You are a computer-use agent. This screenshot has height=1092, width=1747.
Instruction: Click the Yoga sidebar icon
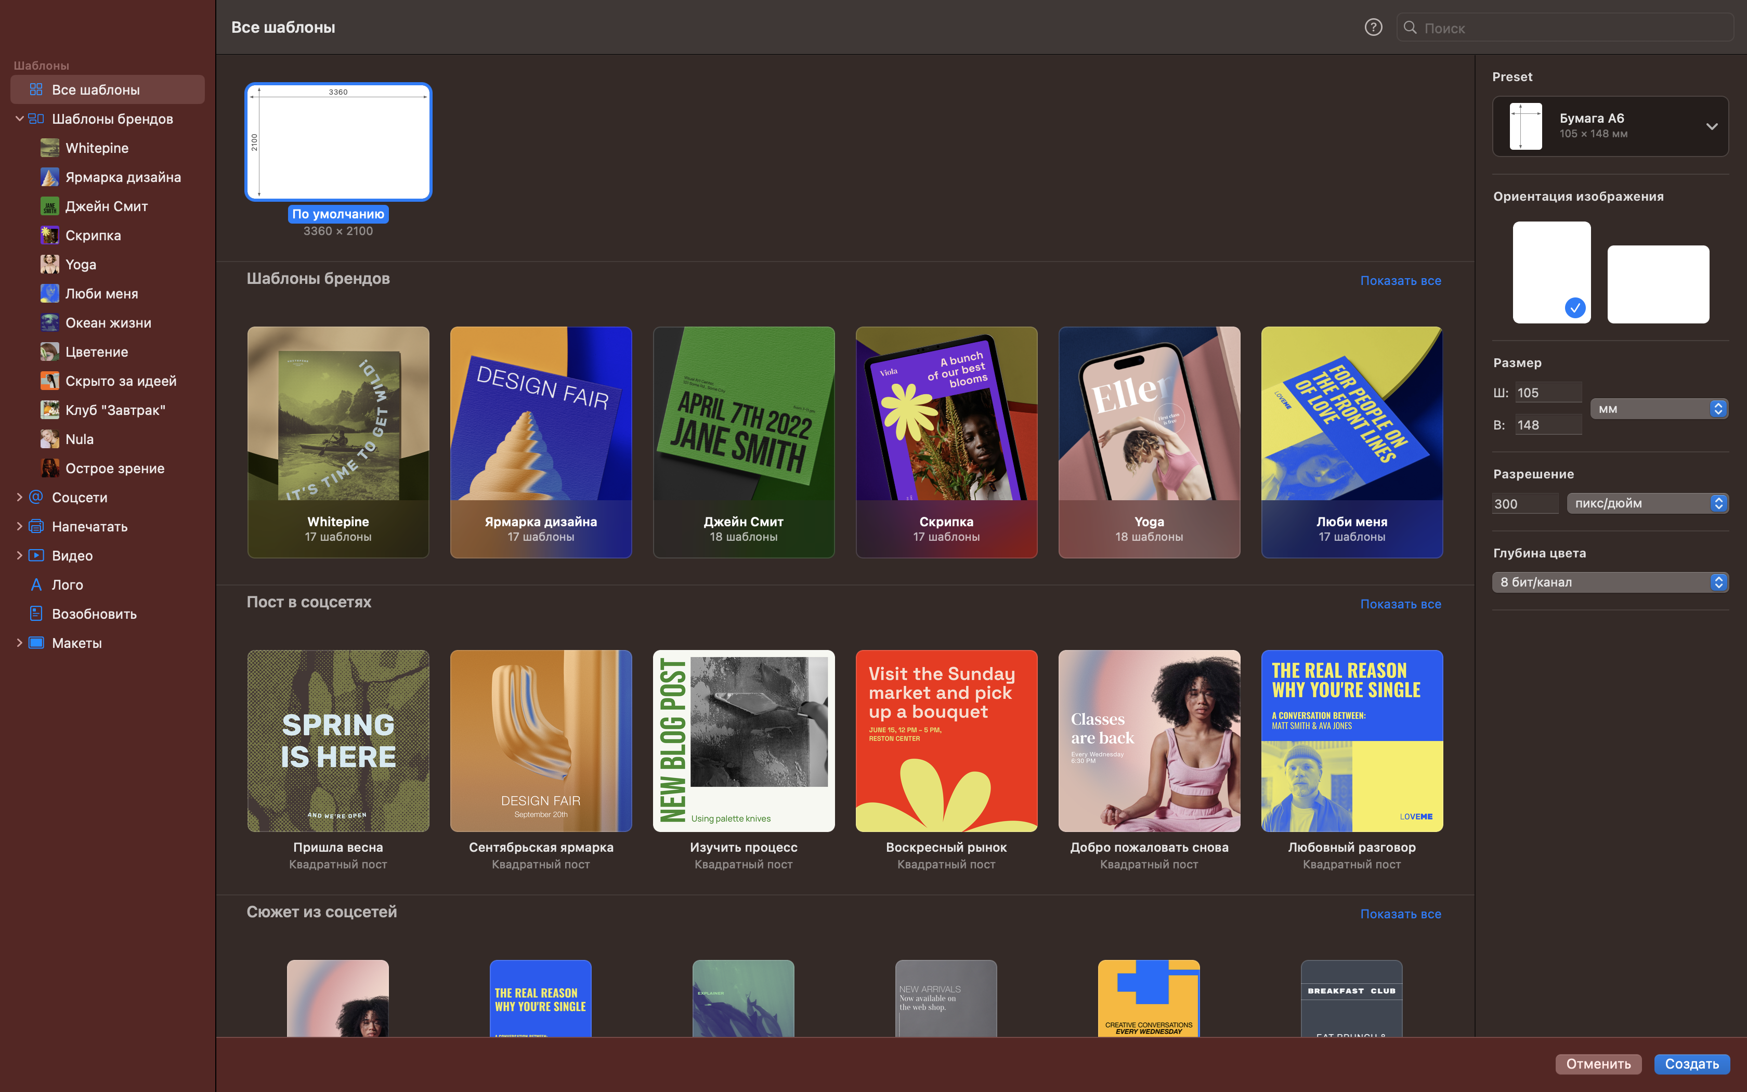tap(50, 264)
